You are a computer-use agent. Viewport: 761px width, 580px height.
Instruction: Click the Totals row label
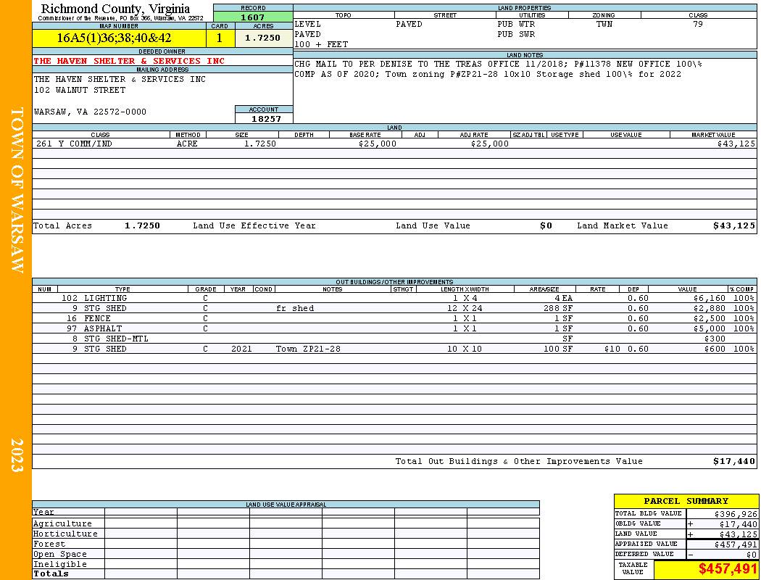pos(51,573)
